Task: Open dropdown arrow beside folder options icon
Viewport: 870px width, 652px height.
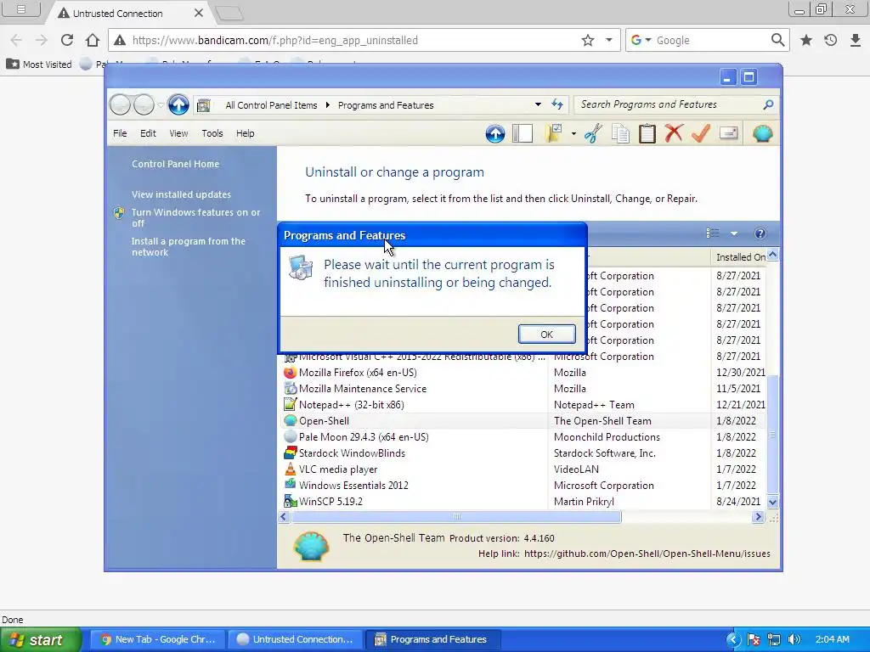Action: coord(573,133)
